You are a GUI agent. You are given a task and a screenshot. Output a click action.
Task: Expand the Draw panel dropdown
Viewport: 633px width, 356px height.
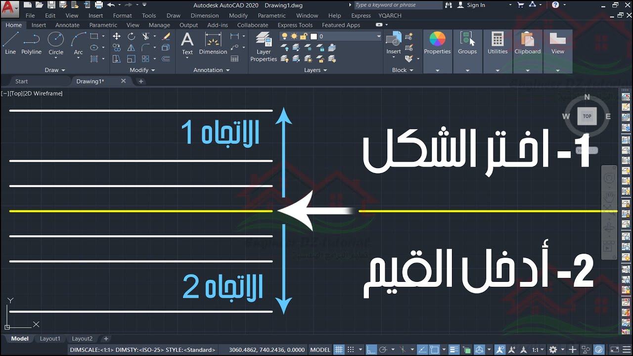coord(54,70)
